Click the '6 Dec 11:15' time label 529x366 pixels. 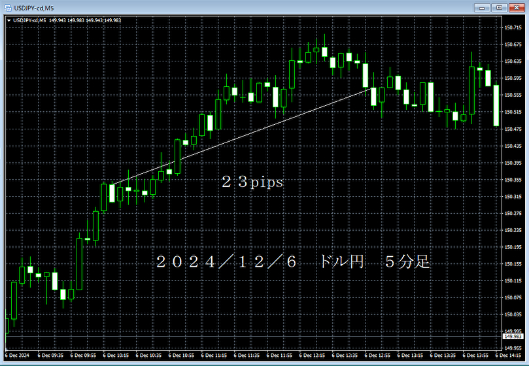coord(214,355)
